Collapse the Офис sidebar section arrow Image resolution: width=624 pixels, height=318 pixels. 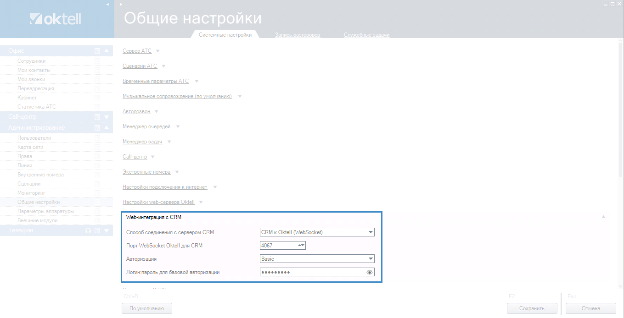pyautogui.click(x=107, y=51)
